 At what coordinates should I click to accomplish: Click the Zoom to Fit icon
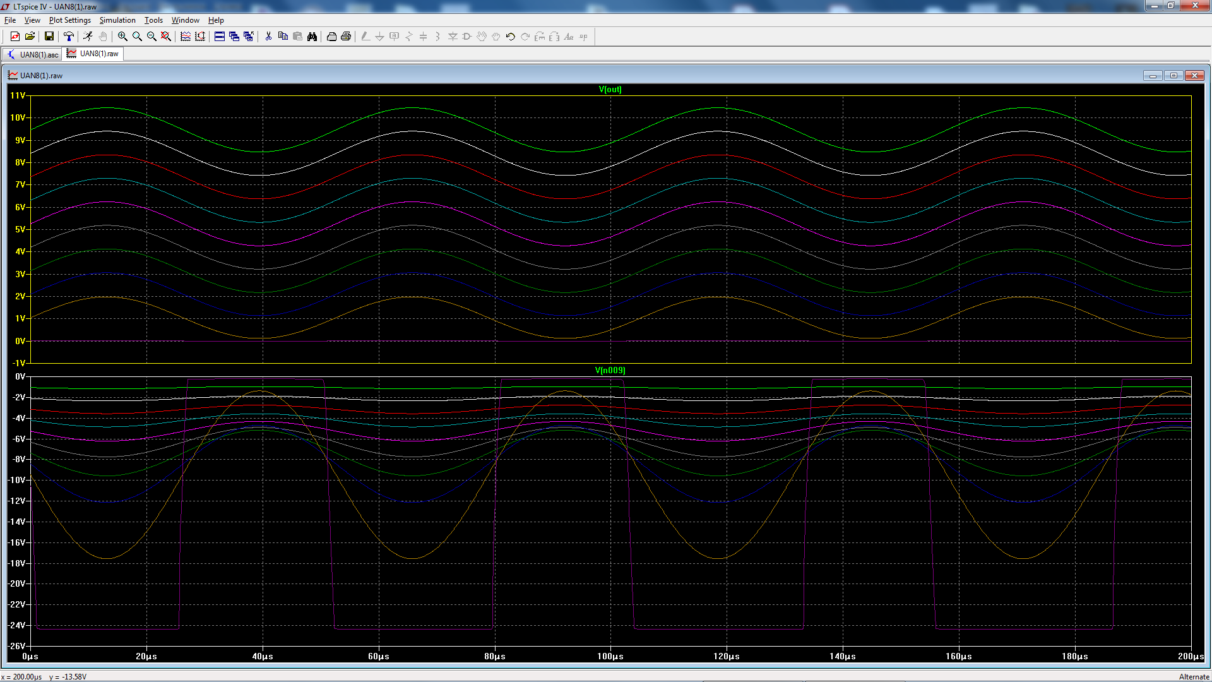(166, 37)
